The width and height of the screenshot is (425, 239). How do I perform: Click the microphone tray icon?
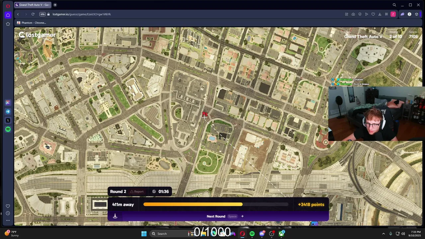390,234
